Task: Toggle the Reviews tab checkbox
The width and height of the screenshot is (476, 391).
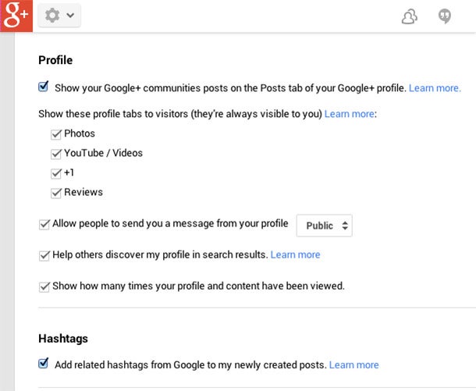Action: pyautogui.click(x=56, y=193)
